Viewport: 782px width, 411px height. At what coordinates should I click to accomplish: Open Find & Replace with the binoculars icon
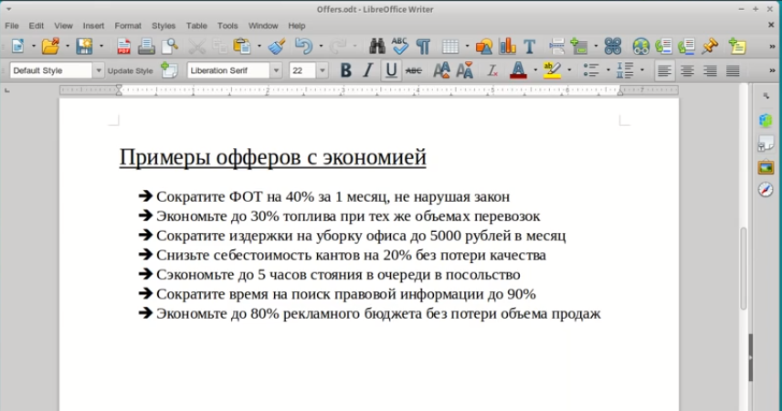pyautogui.click(x=376, y=47)
